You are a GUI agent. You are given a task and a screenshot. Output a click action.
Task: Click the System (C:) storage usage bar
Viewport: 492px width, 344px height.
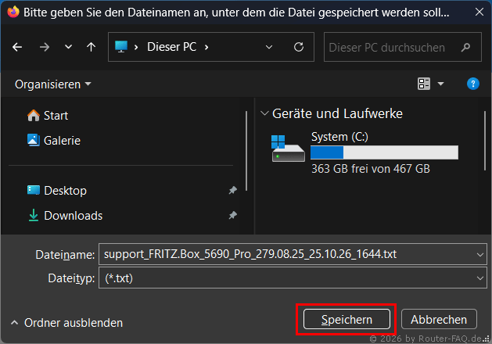pyautogui.click(x=384, y=152)
